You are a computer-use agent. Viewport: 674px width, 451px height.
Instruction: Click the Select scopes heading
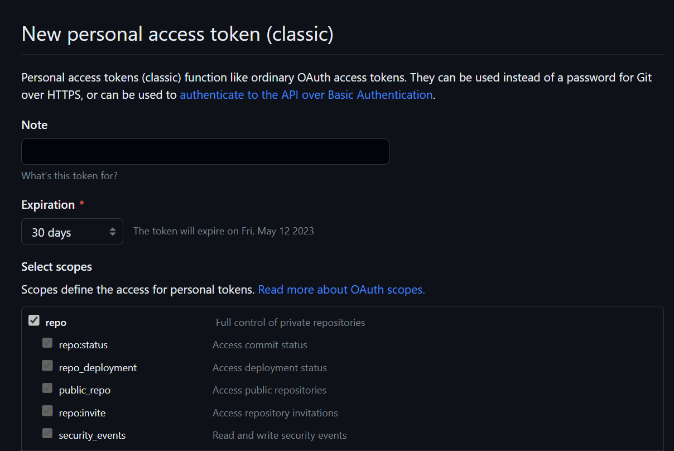56,267
